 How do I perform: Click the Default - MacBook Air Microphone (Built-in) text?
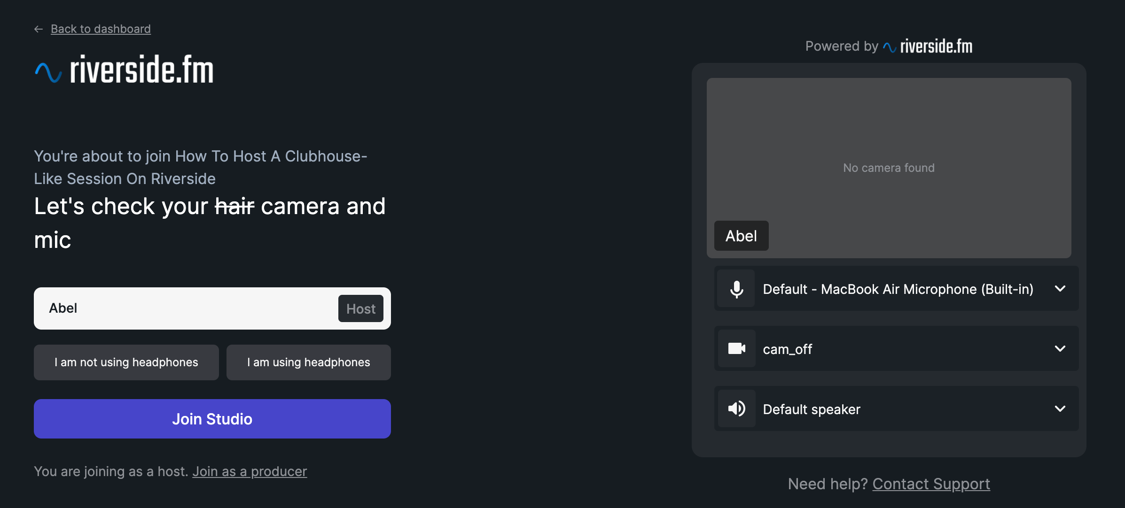(x=898, y=289)
